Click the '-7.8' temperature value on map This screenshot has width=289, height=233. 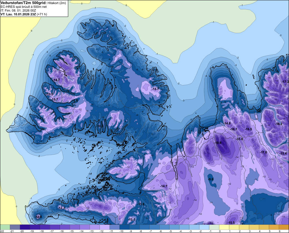[x=75, y=100]
